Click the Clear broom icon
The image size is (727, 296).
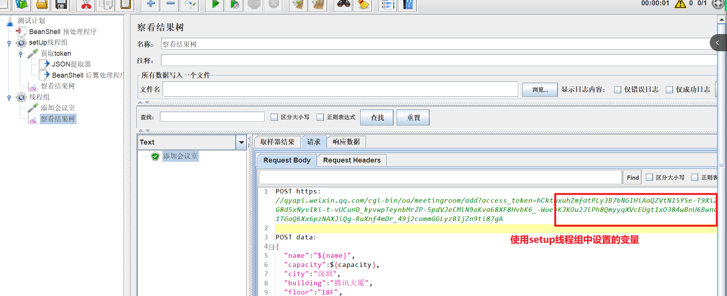[299, 4]
